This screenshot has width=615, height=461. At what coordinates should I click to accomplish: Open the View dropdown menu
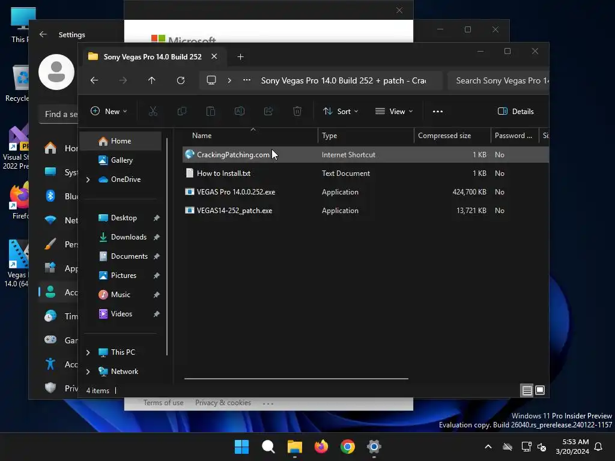(x=394, y=111)
